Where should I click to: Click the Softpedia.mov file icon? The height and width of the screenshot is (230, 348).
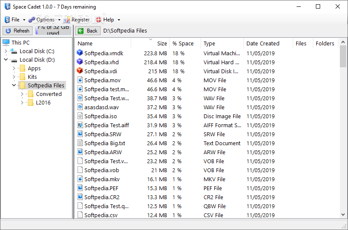click(x=80, y=80)
